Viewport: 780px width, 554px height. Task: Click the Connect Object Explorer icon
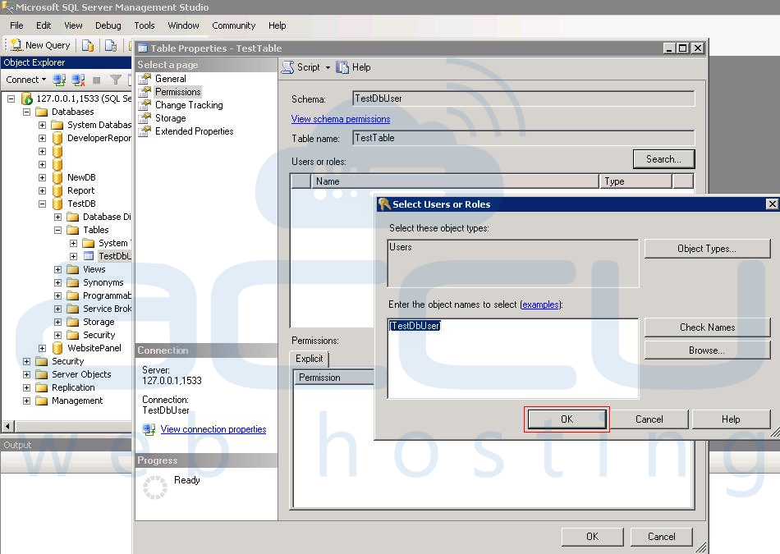[x=60, y=80]
